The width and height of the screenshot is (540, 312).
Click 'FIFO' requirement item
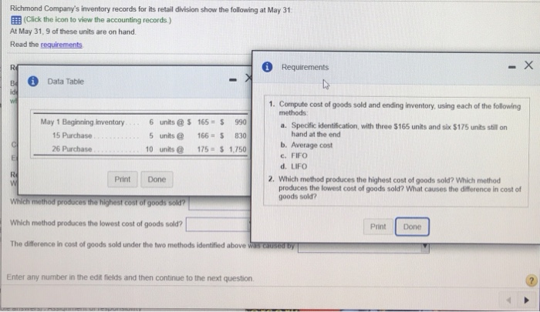[x=299, y=156]
